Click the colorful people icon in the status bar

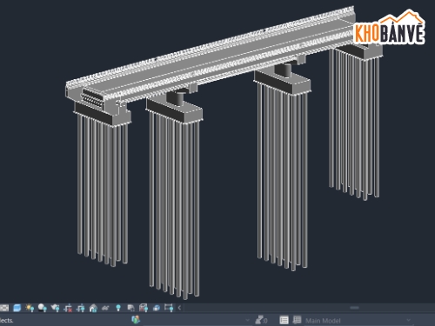136,320
